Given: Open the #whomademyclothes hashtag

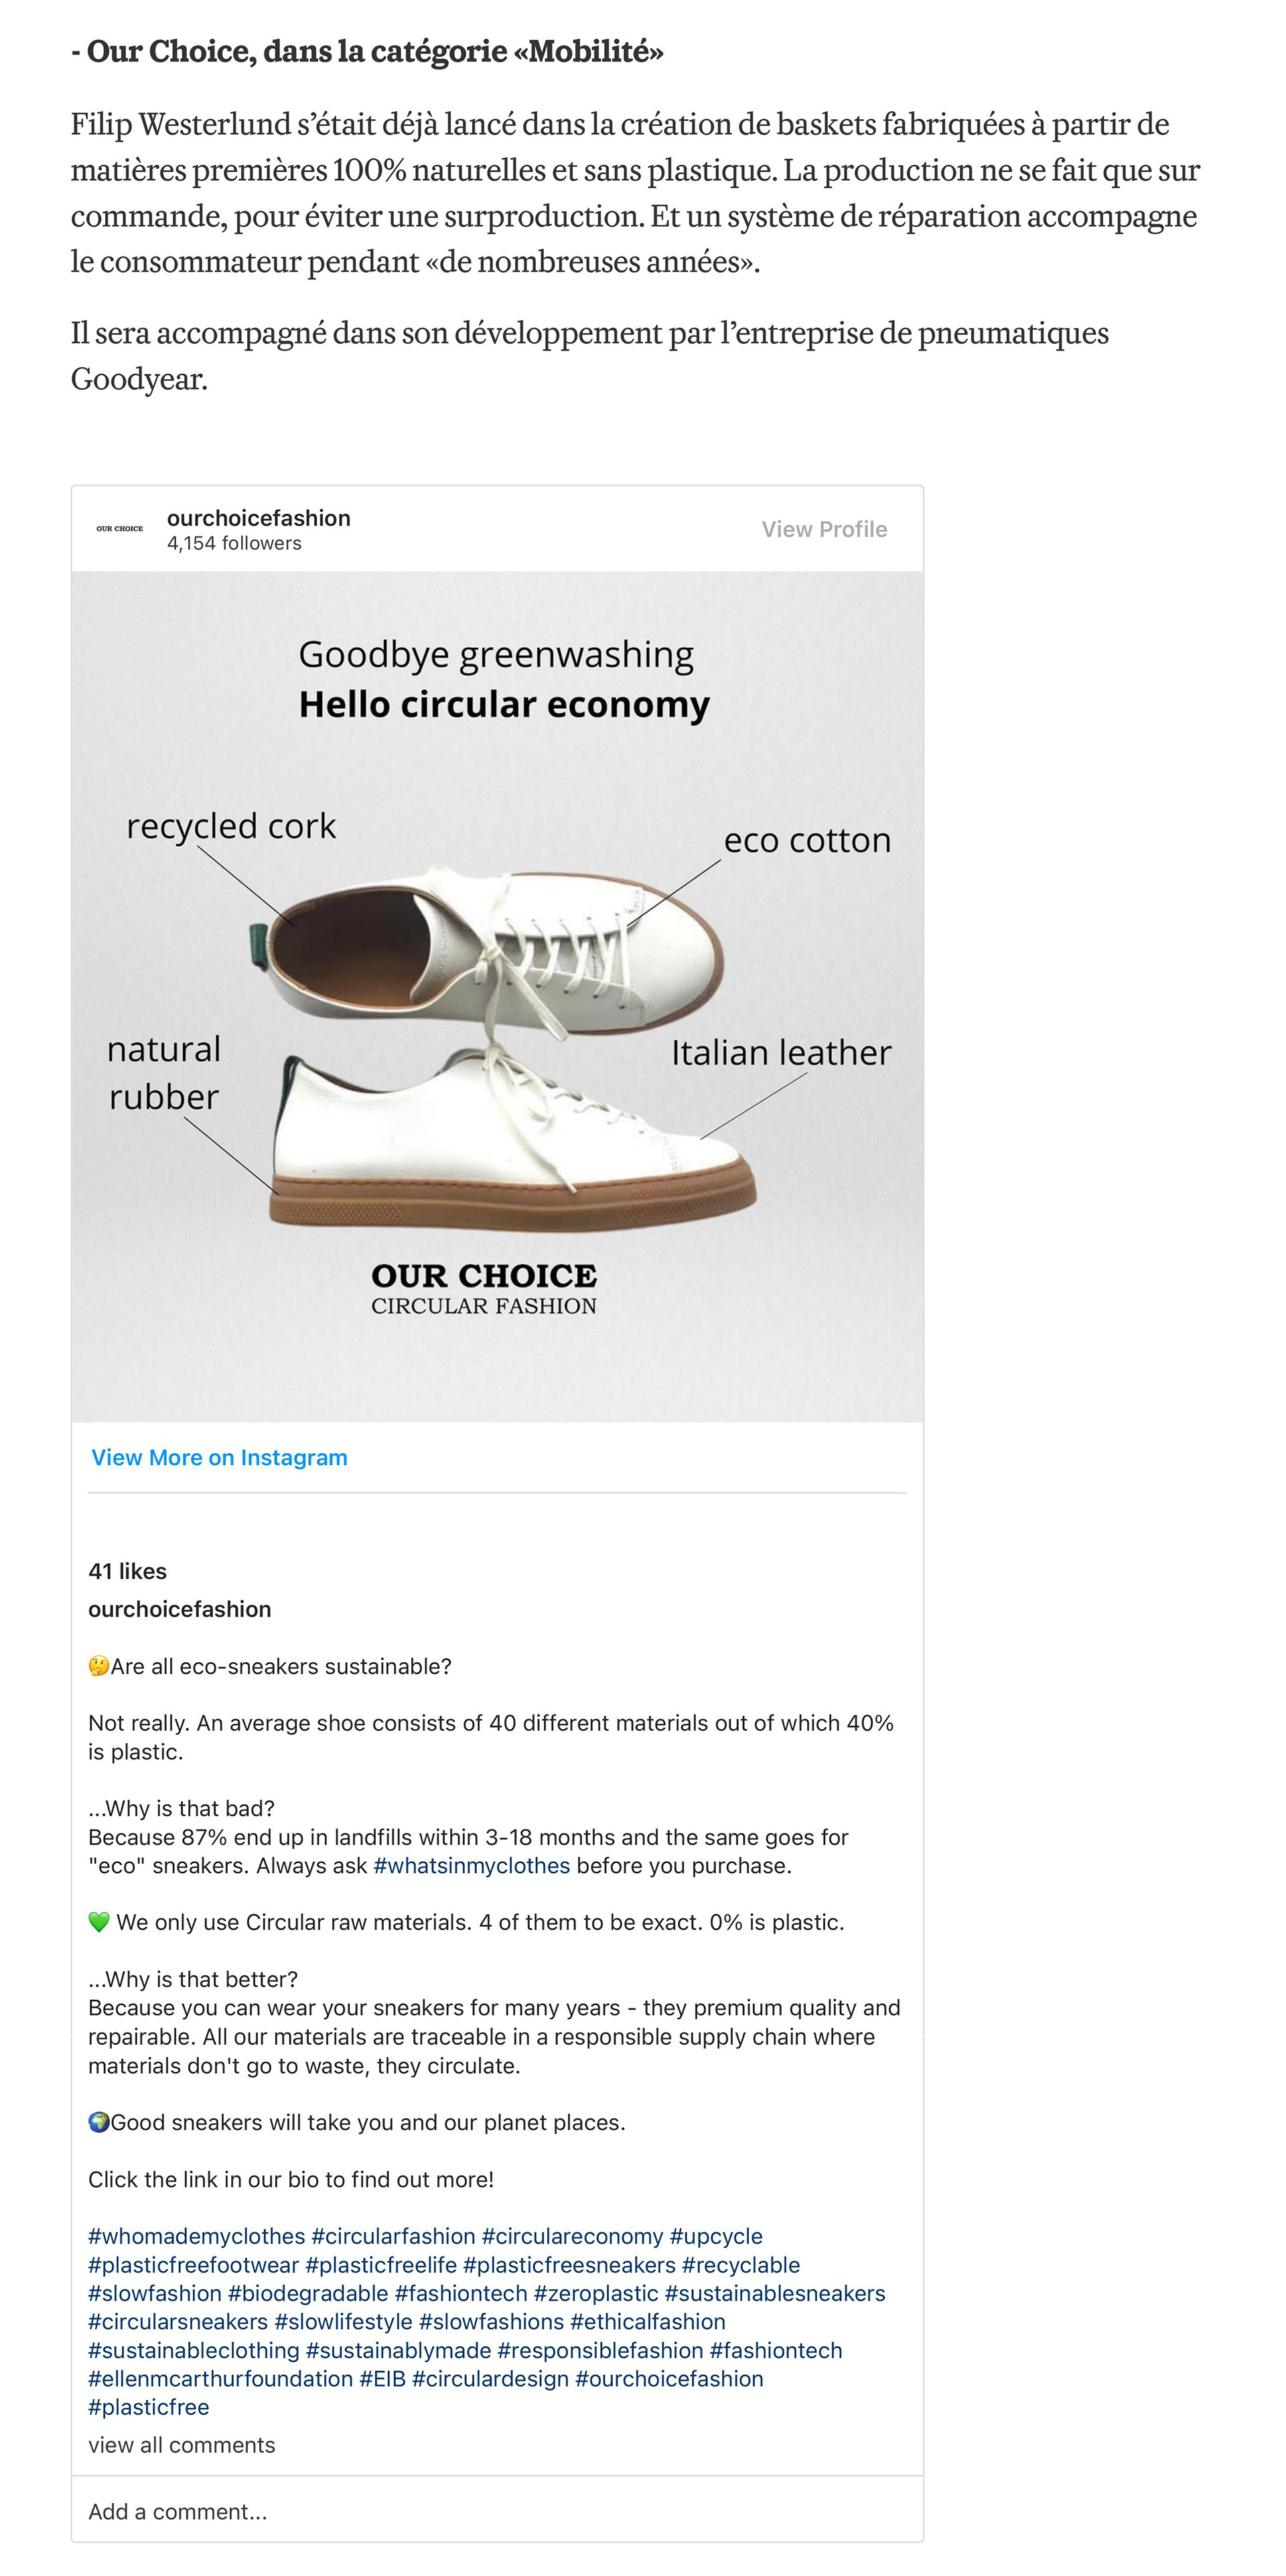Looking at the screenshot, I should [196, 2236].
